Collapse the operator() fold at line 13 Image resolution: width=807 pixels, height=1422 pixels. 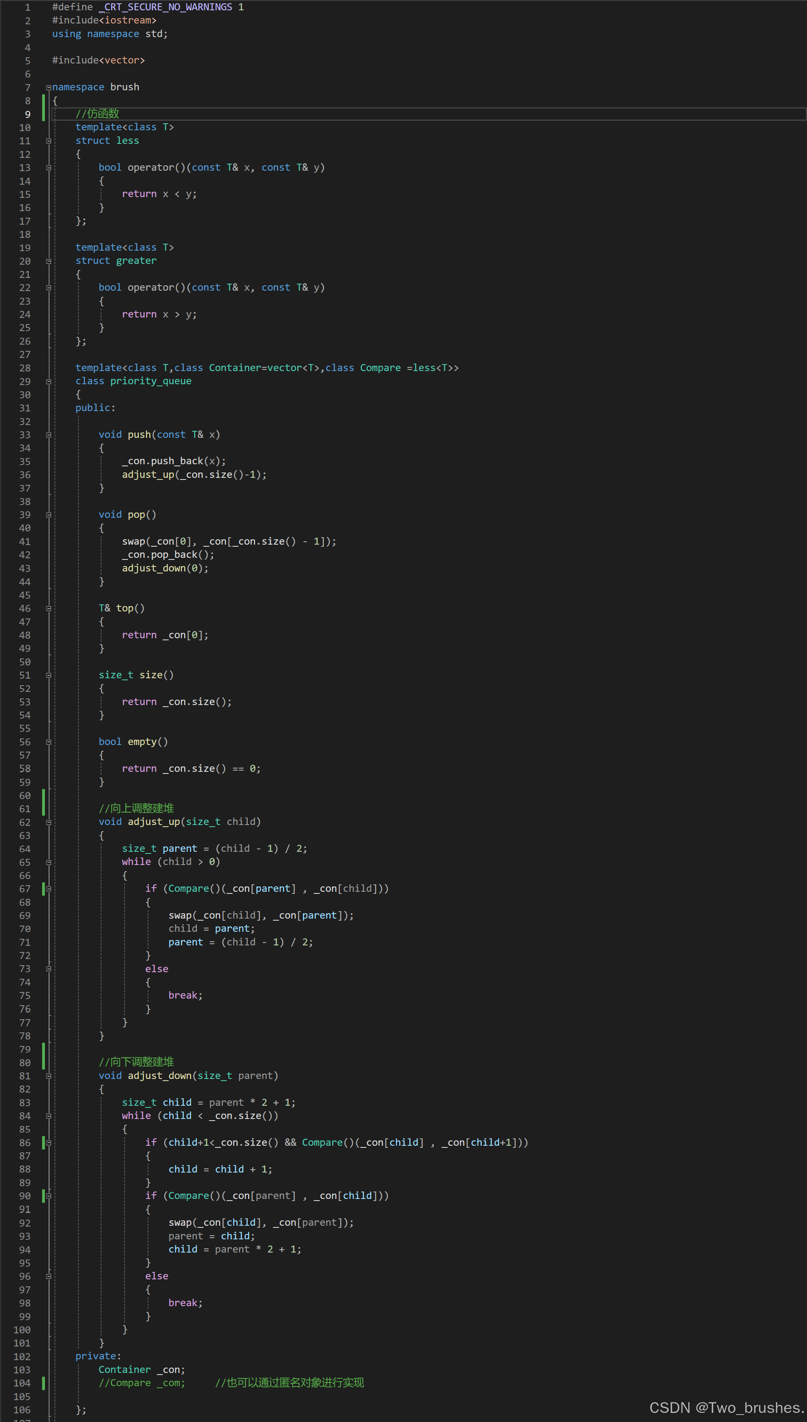click(x=49, y=168)
